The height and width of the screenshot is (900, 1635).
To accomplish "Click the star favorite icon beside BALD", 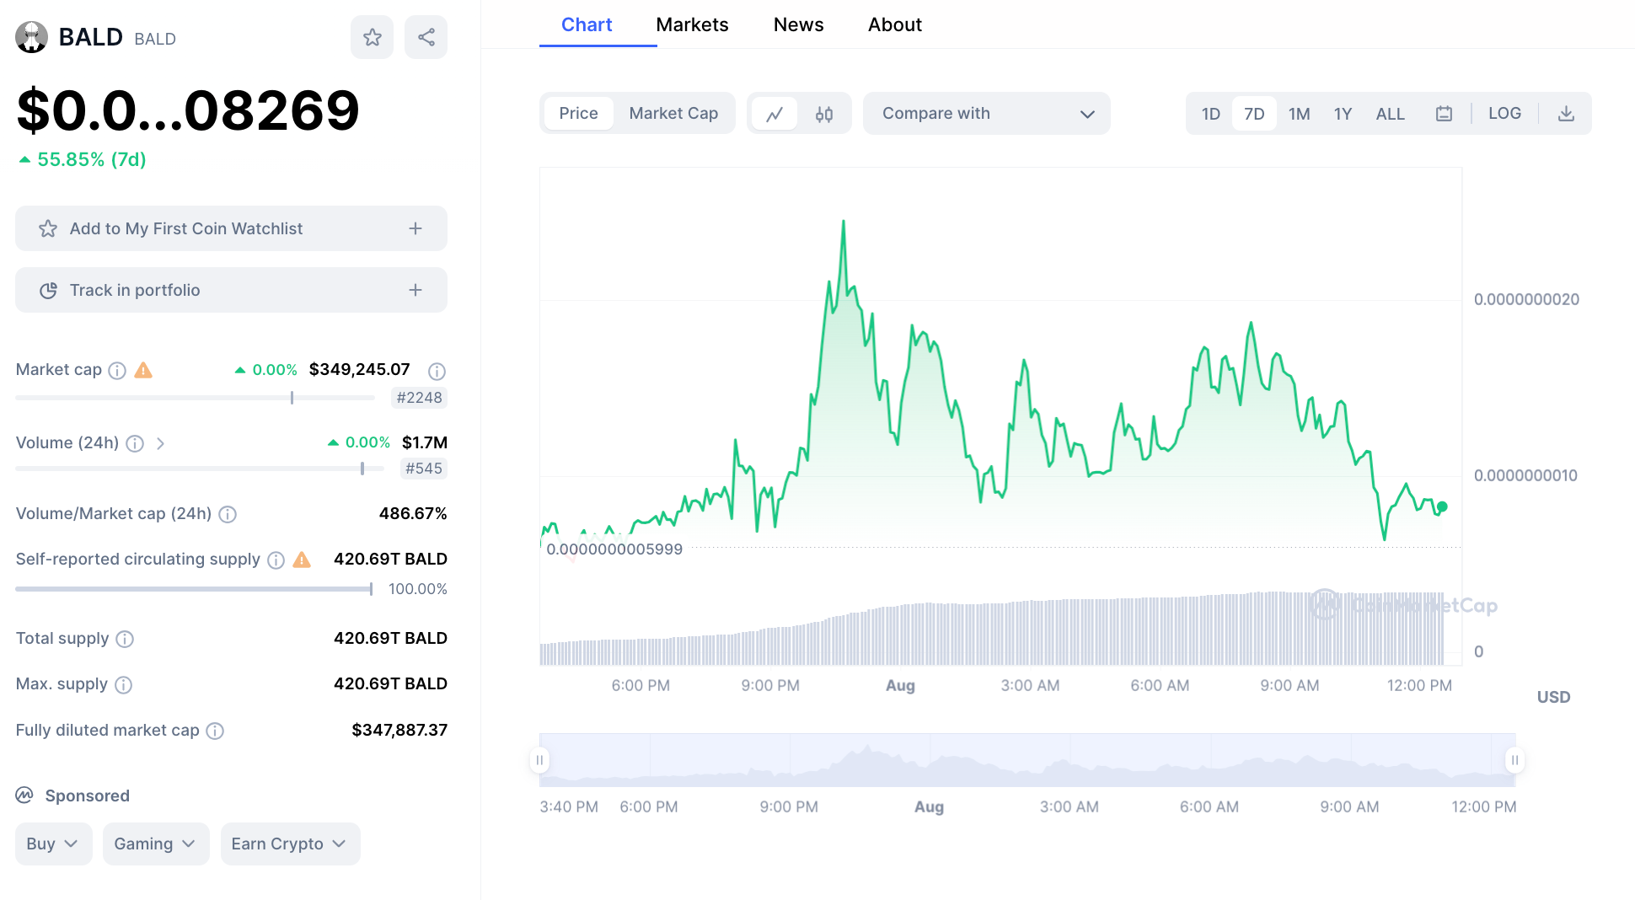I will [372, 37].
